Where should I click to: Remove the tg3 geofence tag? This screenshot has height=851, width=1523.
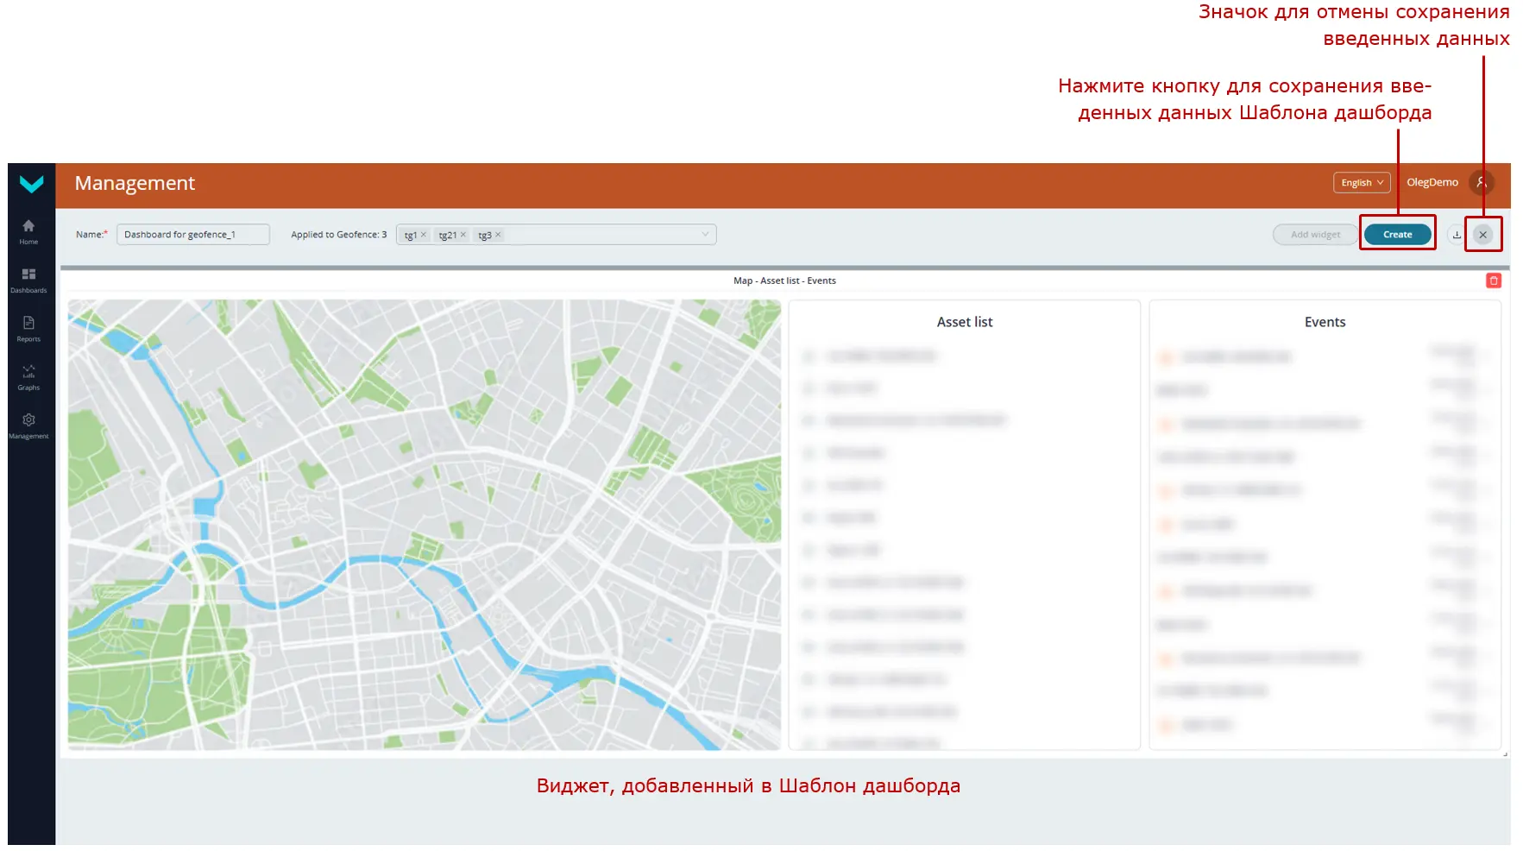point(498,235)
